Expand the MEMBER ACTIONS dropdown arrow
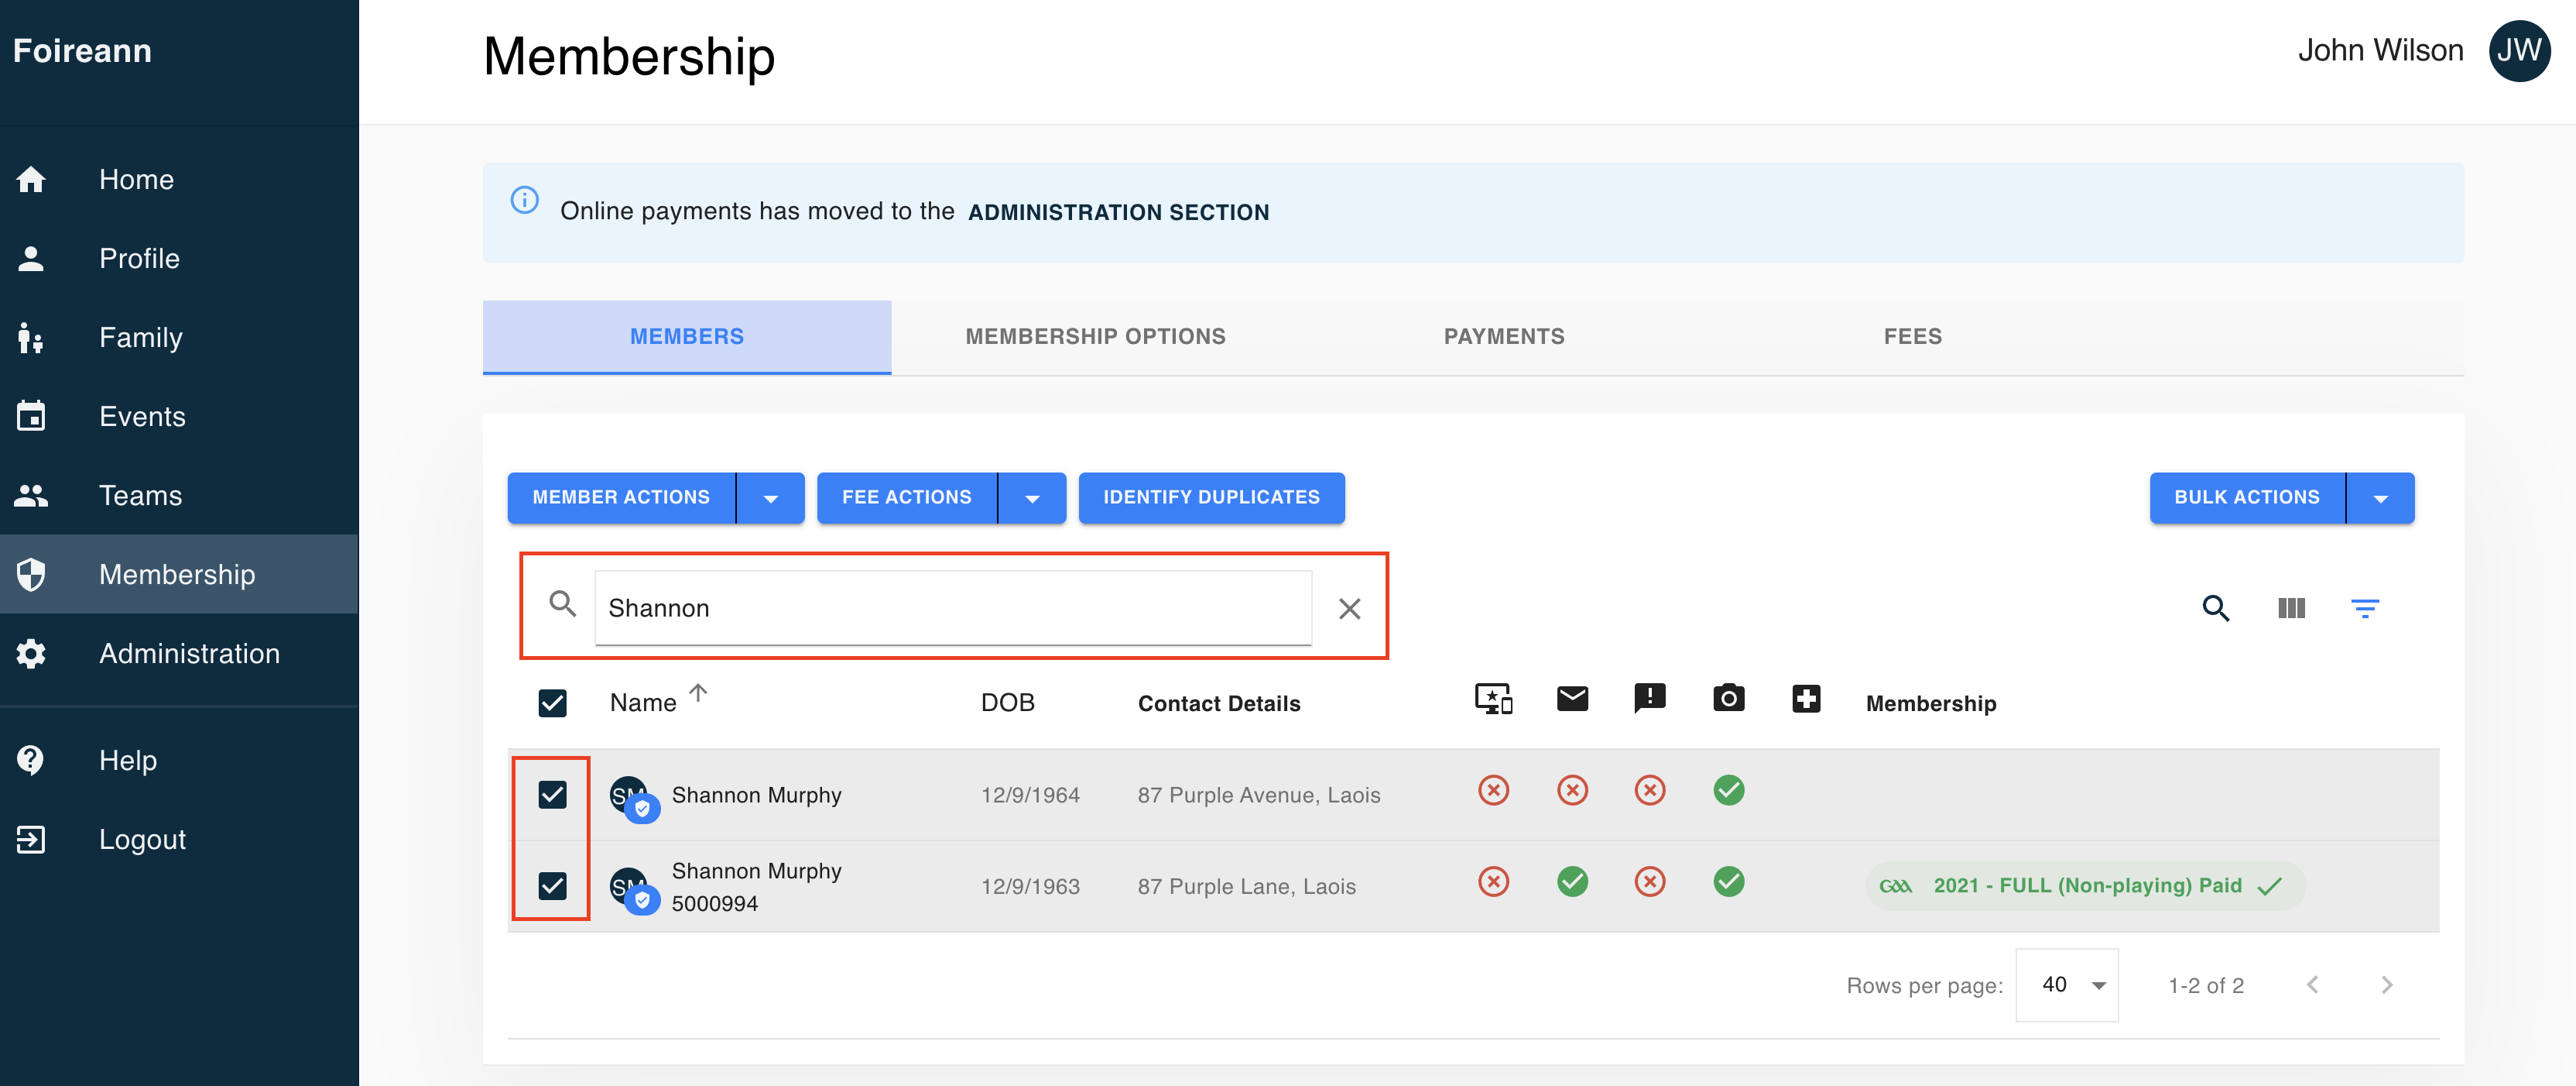 pos(770,497)
